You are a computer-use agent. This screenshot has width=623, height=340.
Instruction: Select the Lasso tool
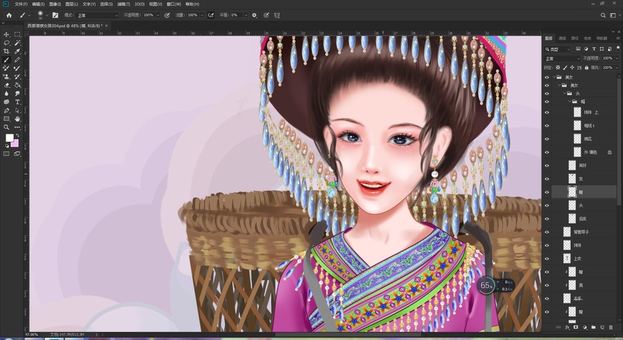pos(6,43)
